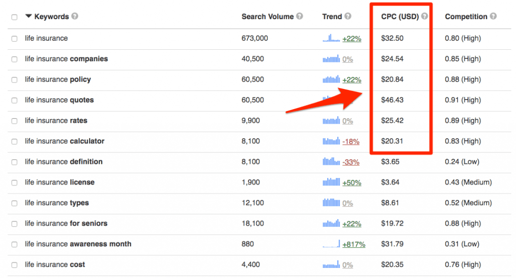Click the CPC (USD) column header
Screen dimensions: 516x278
tap(400, 17)
